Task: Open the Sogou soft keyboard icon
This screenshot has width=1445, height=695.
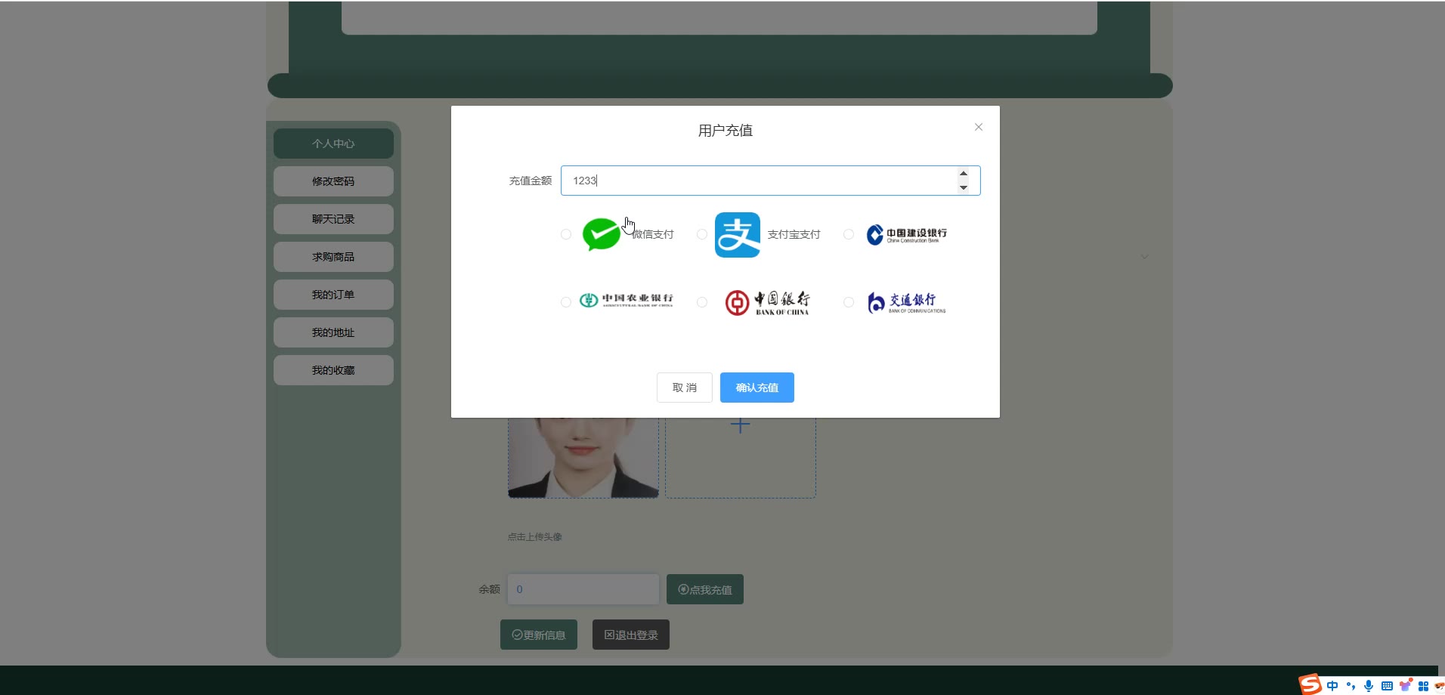Action: [1387, 686]
